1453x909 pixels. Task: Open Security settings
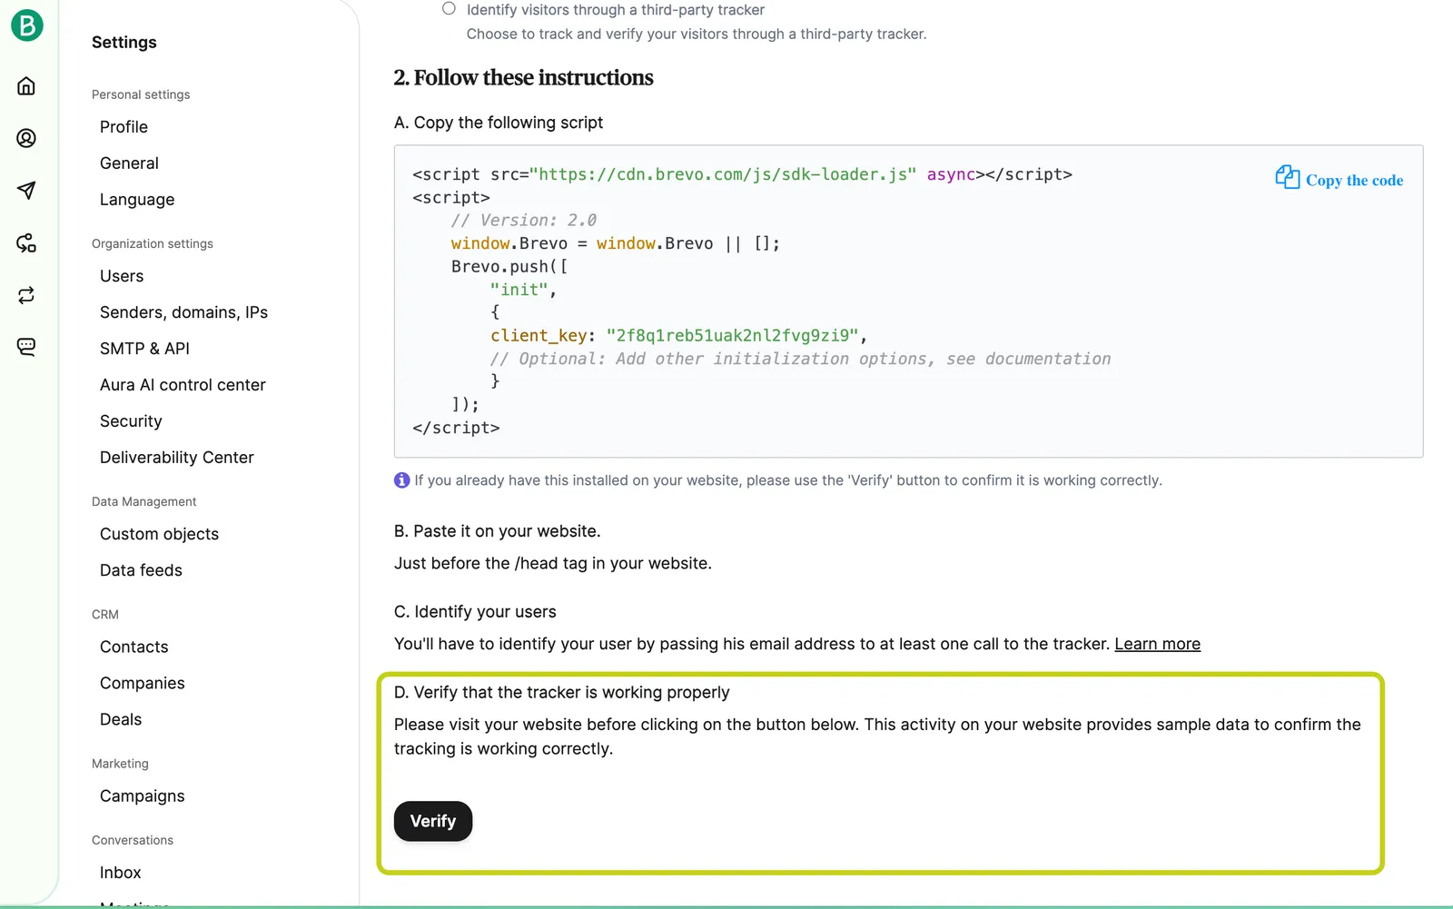click(x=131, y=421)
